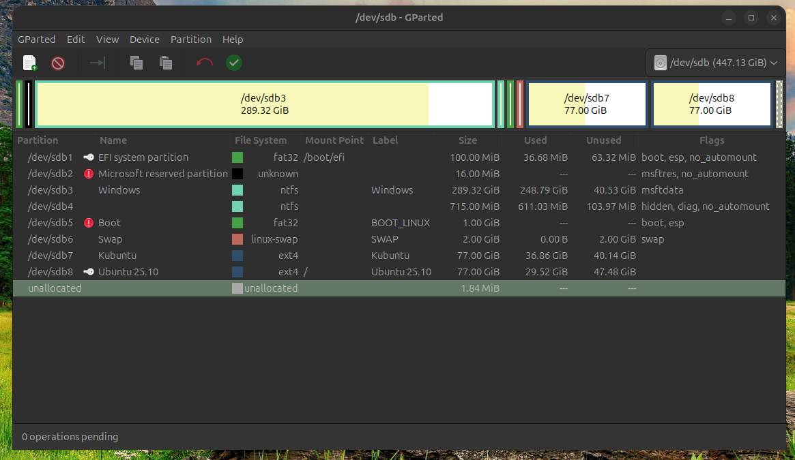
Task: Click the Undo last operation icon
Action: coord(204,63)
